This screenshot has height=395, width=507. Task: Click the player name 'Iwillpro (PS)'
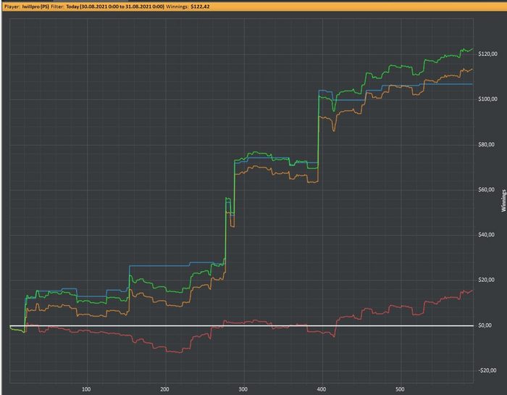(35, 7)
